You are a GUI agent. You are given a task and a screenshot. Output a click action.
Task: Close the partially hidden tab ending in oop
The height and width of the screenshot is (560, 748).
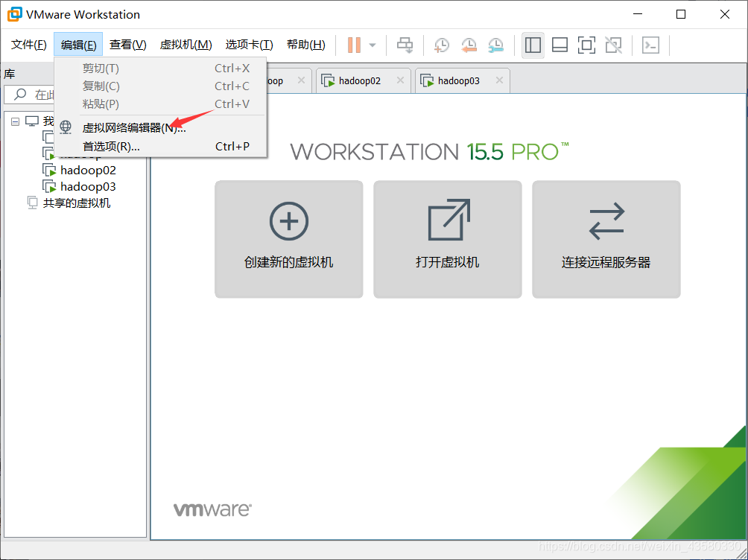pos(302,80)
